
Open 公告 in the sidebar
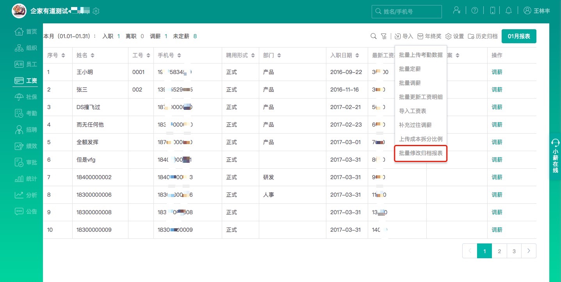26,211
